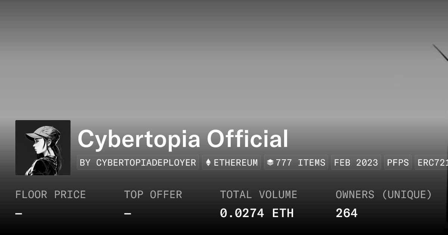Click the stacked layers items icon
Image resolution: width=448 pixels, height=235 pixels.
coord(270,163)
